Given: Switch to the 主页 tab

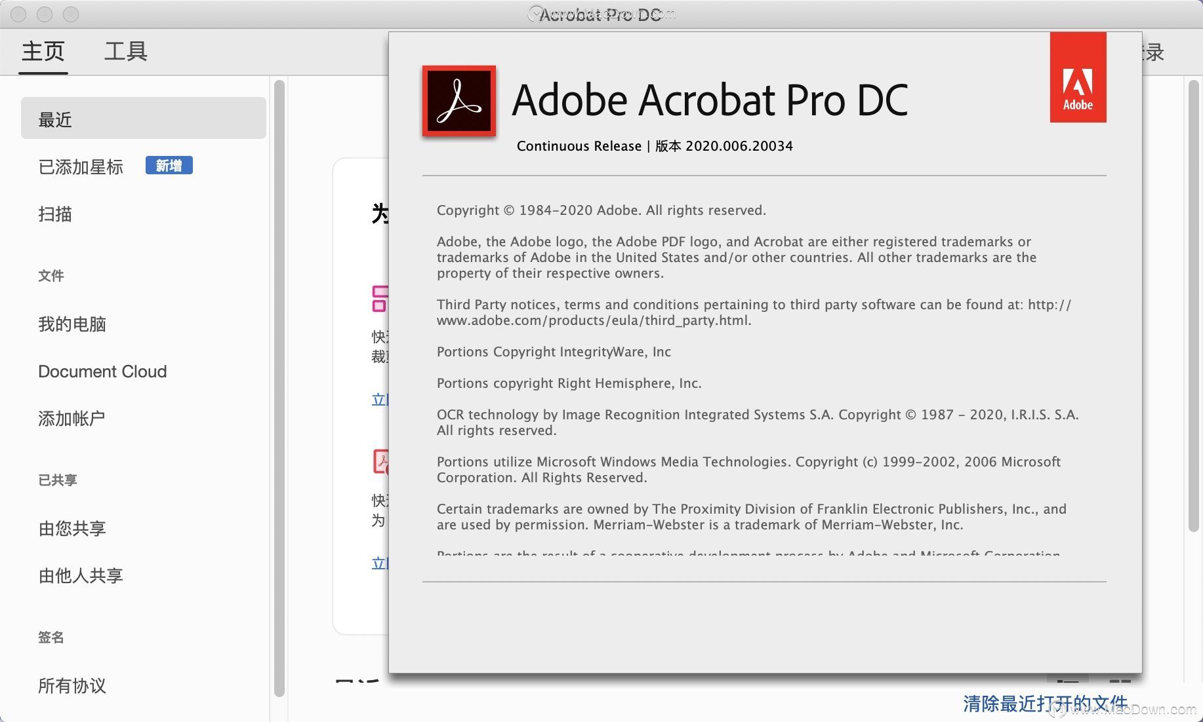Looking at the screenshot, I should [x=43, y=51].
